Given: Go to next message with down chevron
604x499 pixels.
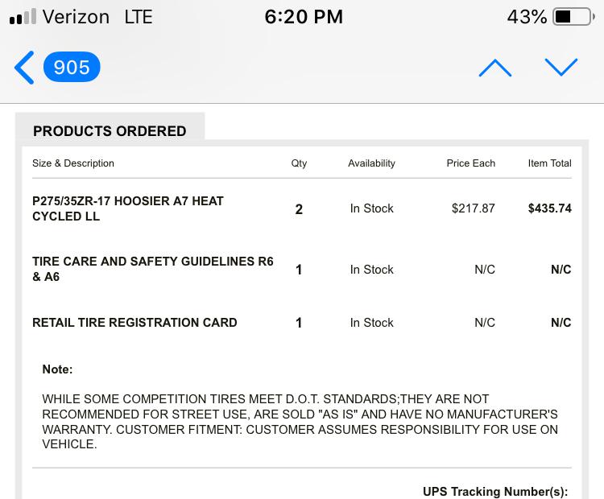Looking at the screenshot, I should [x=561, y=68].
